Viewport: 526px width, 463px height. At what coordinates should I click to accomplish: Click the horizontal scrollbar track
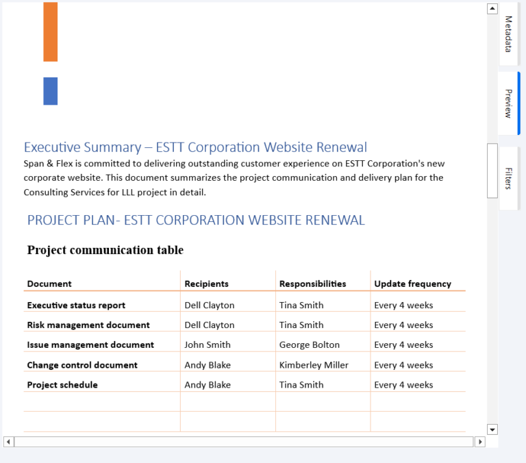tap(244, 442)
